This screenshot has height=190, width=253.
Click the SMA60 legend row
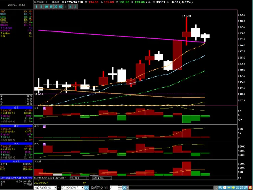click(x=16, y=20)
